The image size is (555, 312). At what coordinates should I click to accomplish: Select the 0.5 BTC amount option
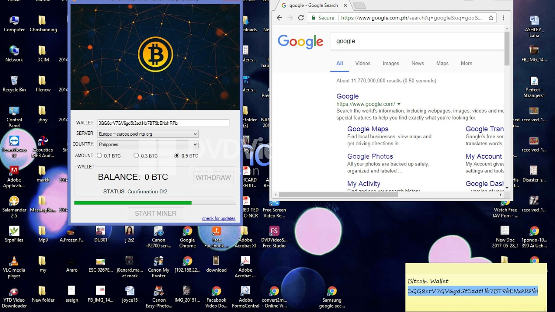click(176, 156)
